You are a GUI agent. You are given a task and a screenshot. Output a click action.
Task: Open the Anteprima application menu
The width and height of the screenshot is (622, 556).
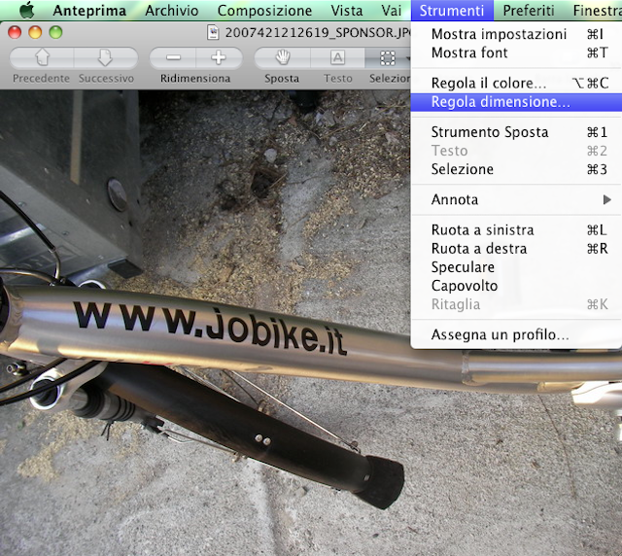pos(89,11)
